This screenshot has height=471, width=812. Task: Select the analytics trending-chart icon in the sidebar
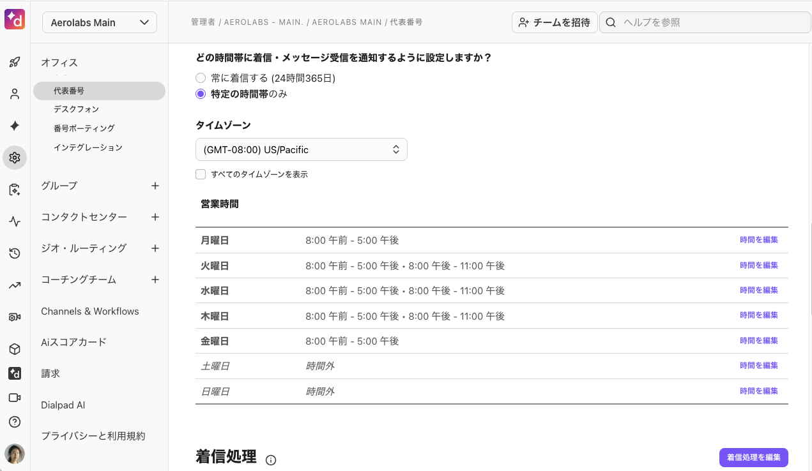(15, 285)
